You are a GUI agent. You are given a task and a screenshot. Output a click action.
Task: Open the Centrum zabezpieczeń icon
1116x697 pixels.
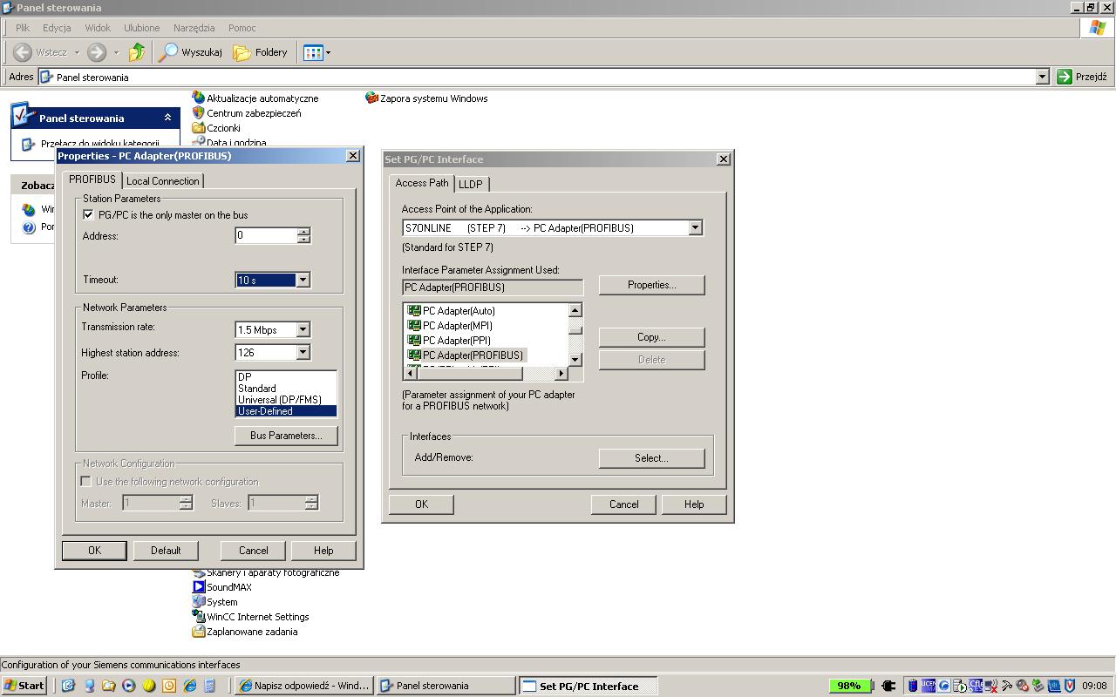point(198,113)
